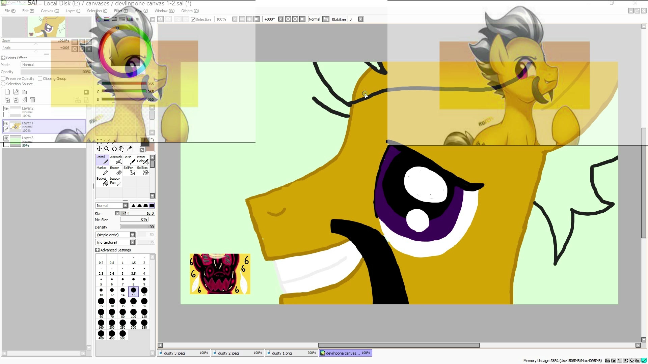
Task: Select the Eraser tool
Action: [x=116, y=171]
